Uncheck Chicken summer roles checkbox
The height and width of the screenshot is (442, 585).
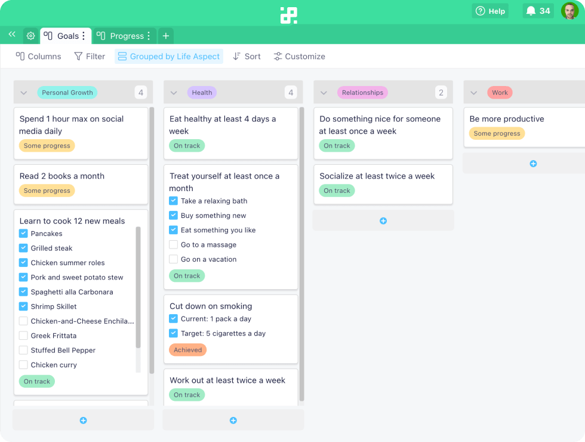point(23,262)
